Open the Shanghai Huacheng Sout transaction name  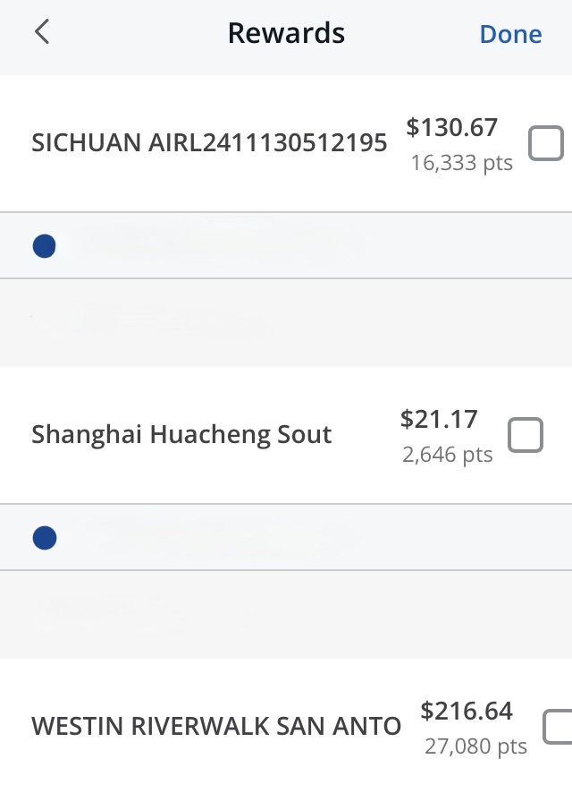(x=181, y=435)
